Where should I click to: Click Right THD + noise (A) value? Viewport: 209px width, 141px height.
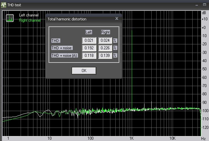click(105, 56)
